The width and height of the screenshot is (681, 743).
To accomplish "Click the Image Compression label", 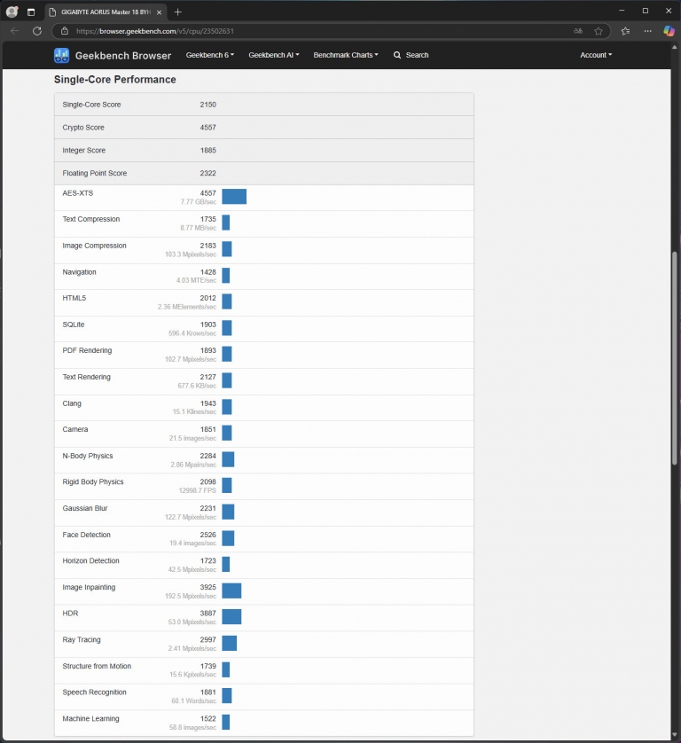I will coord(94,246).
